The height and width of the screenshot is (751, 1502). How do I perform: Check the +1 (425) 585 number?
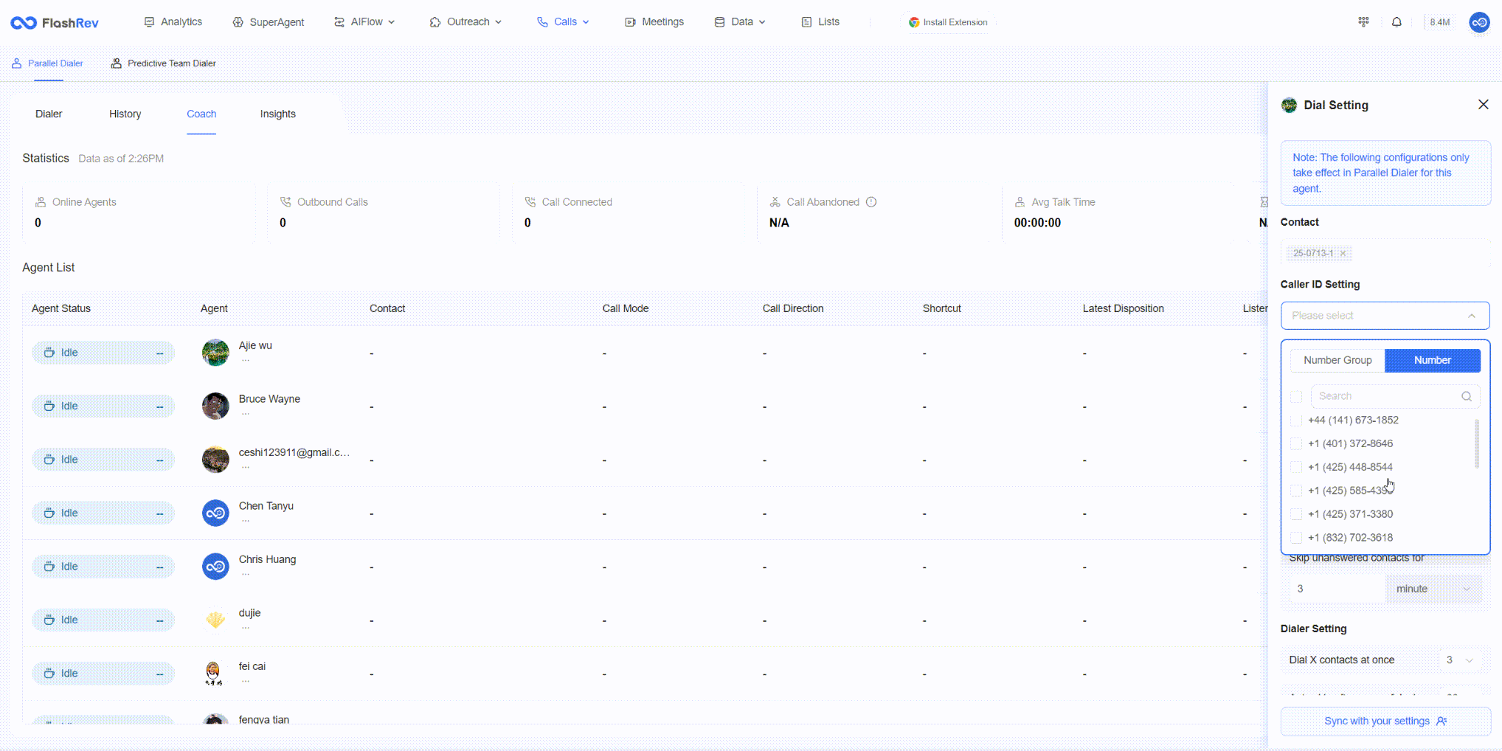pyautogui.click(x=1296, y=491)
